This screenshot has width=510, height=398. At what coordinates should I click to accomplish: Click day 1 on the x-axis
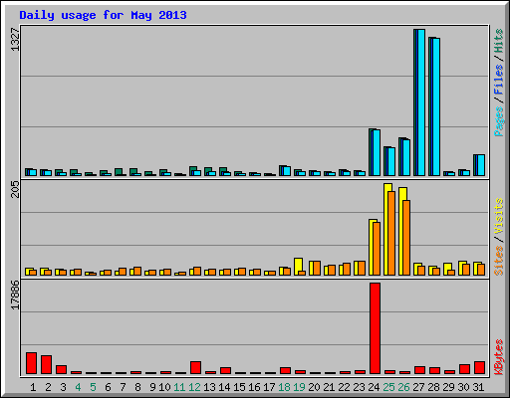tap(33, 387)
